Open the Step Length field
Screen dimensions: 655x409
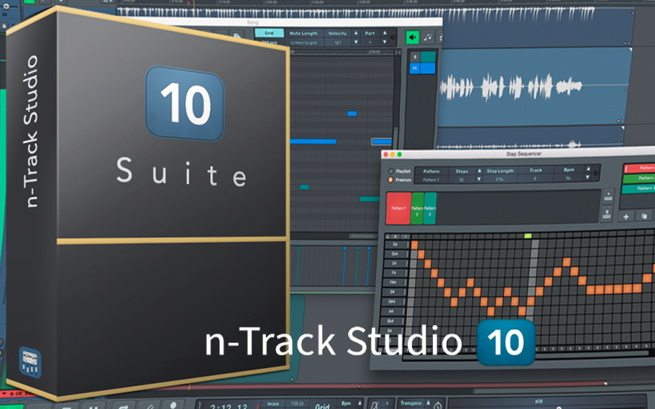pyautogui.click(x=500, y=179)
